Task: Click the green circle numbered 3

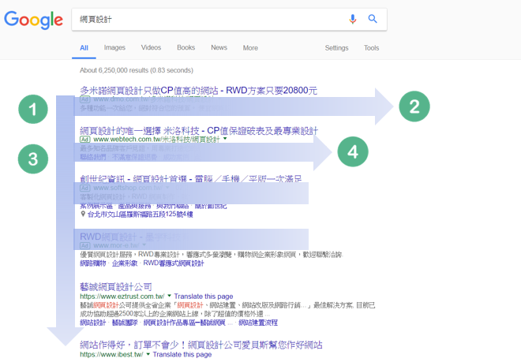Action: tap(33, 158)
